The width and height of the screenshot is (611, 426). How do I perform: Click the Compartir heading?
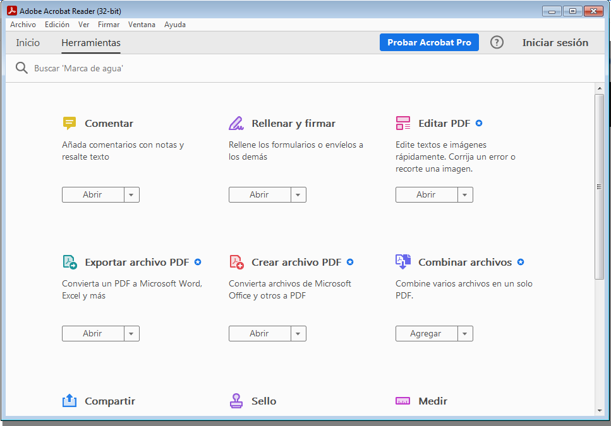[110, 401]
